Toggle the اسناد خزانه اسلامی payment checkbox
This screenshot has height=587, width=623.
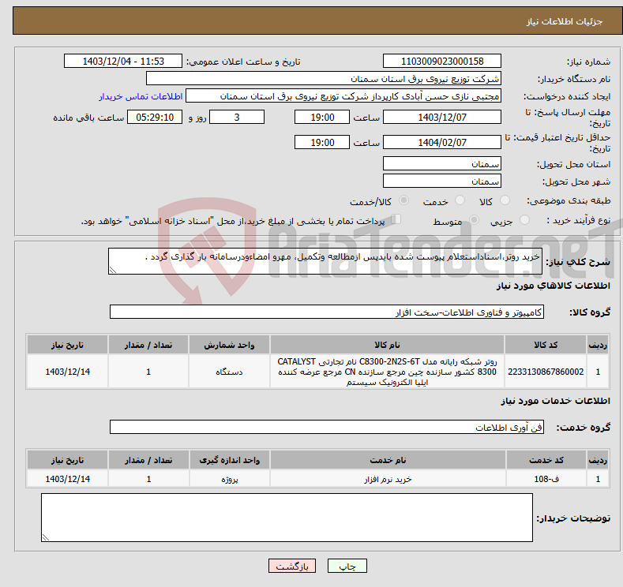[x=396, y=219]
